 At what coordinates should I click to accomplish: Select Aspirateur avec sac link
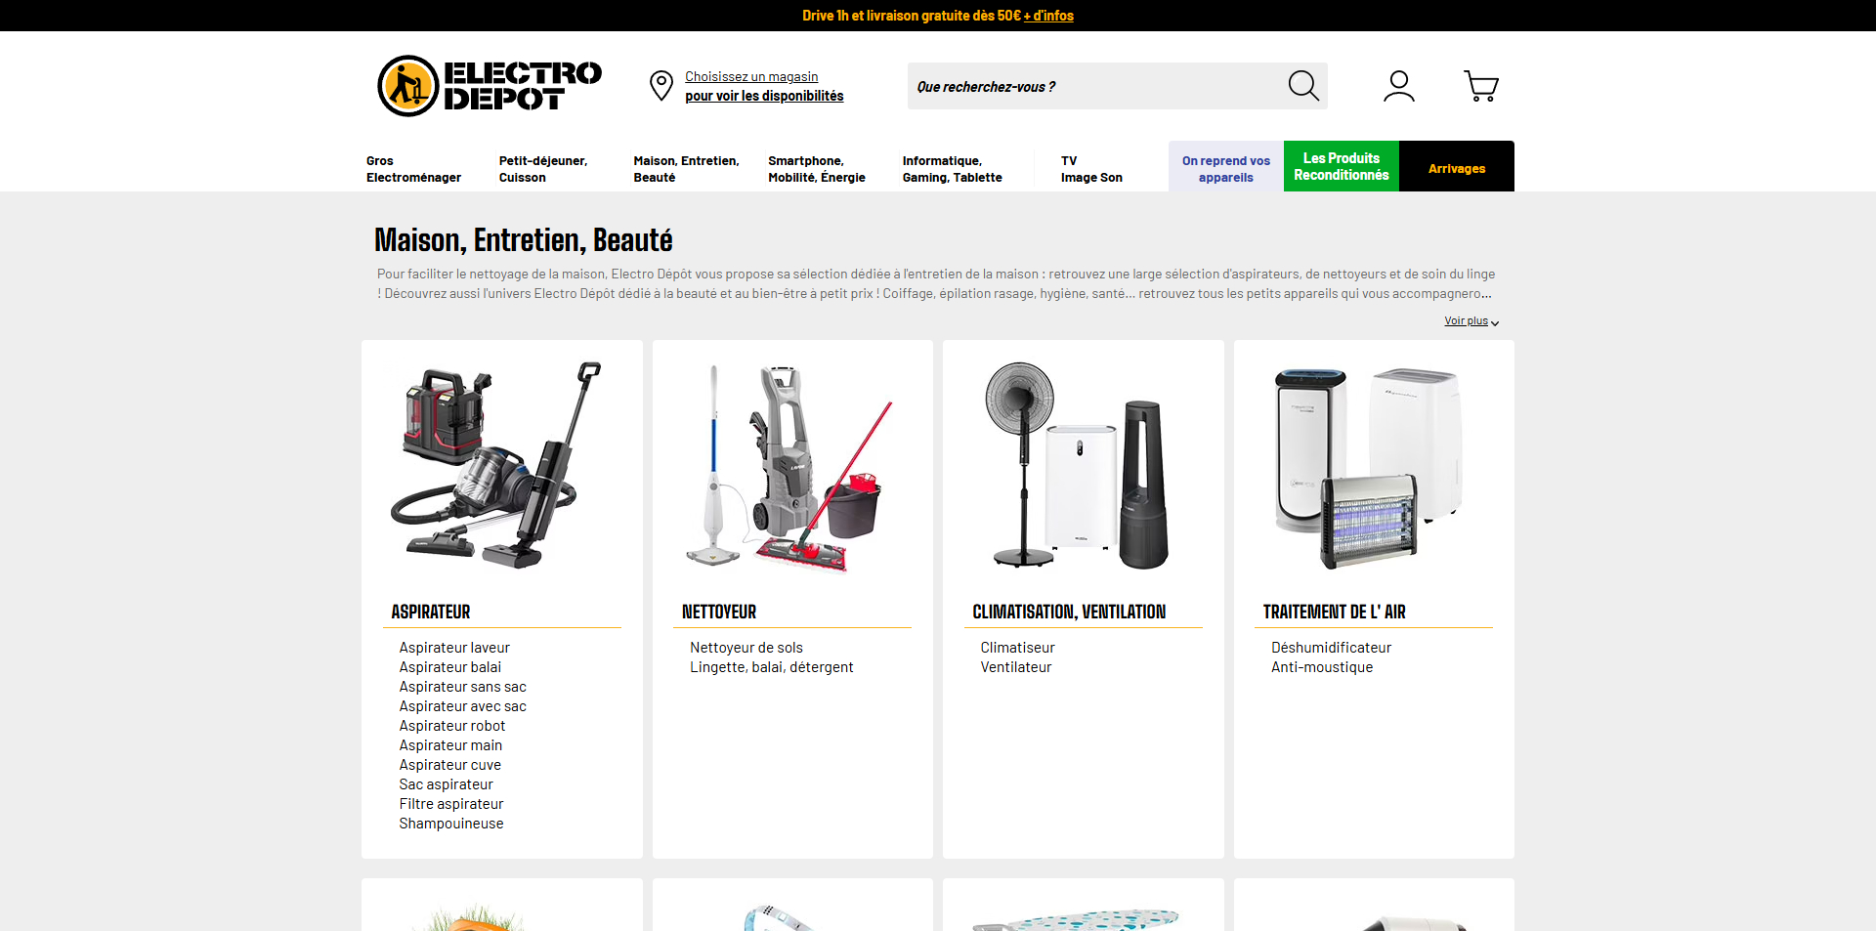click(x=462, y=706)
